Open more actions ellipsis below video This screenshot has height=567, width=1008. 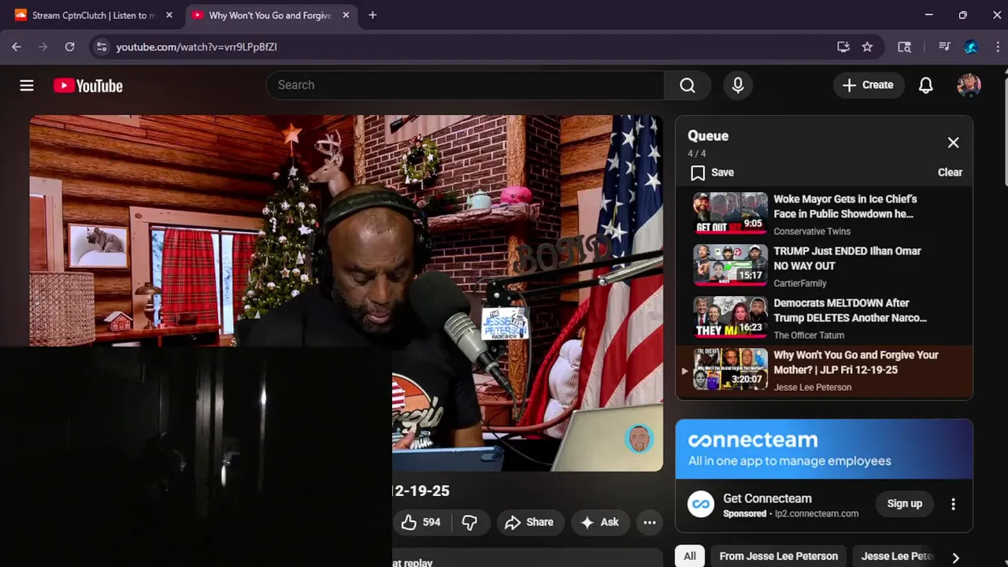click(x=650, y=522)
